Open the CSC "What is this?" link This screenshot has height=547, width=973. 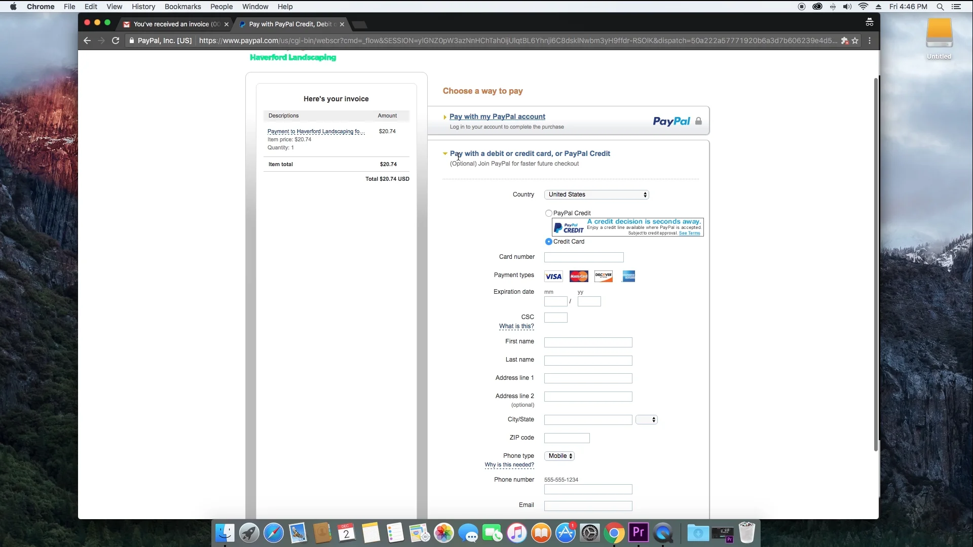pyautogui.click(x=516, y=326)
